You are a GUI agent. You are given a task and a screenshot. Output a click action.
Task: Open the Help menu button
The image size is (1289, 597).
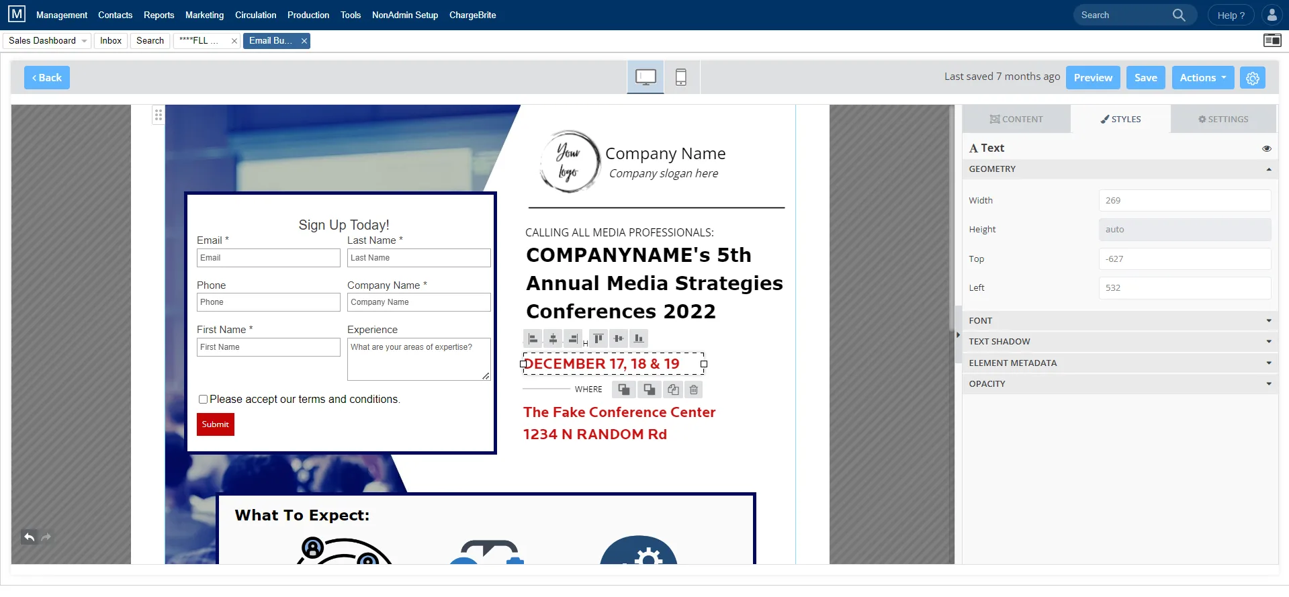coord(1231,15)
